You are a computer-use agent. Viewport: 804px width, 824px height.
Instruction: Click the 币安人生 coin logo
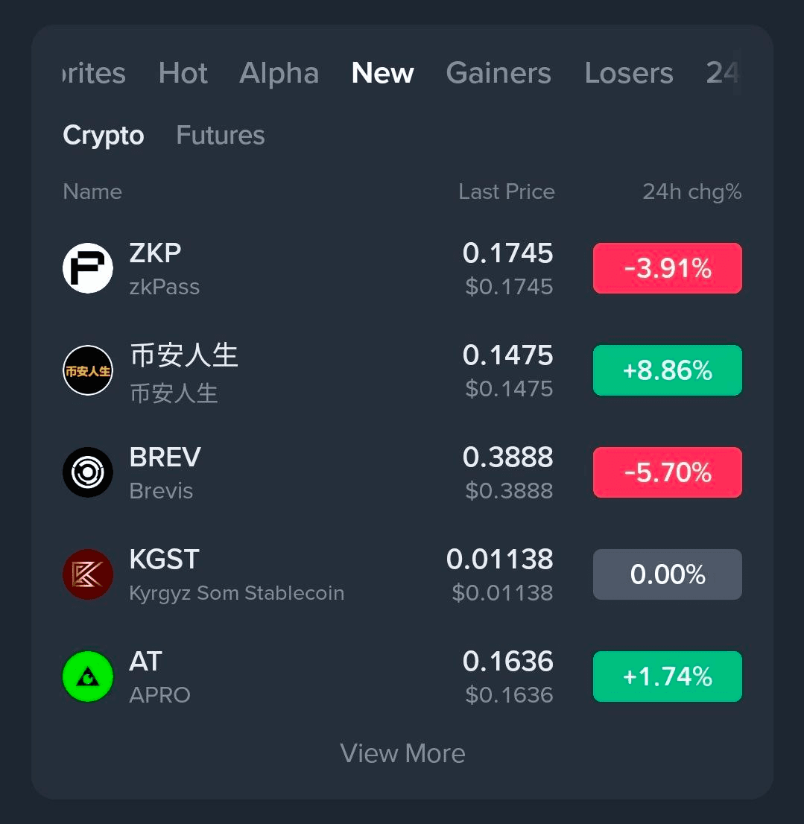click(88, 370)
